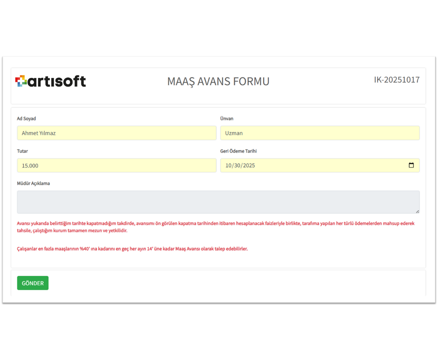Click inside the Müdür Açıklama textarea

pyautogui.click(x=218, y=202)
